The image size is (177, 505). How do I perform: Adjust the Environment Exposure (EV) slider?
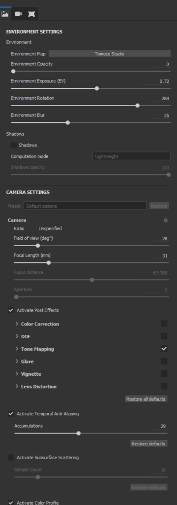pos(90,88)
